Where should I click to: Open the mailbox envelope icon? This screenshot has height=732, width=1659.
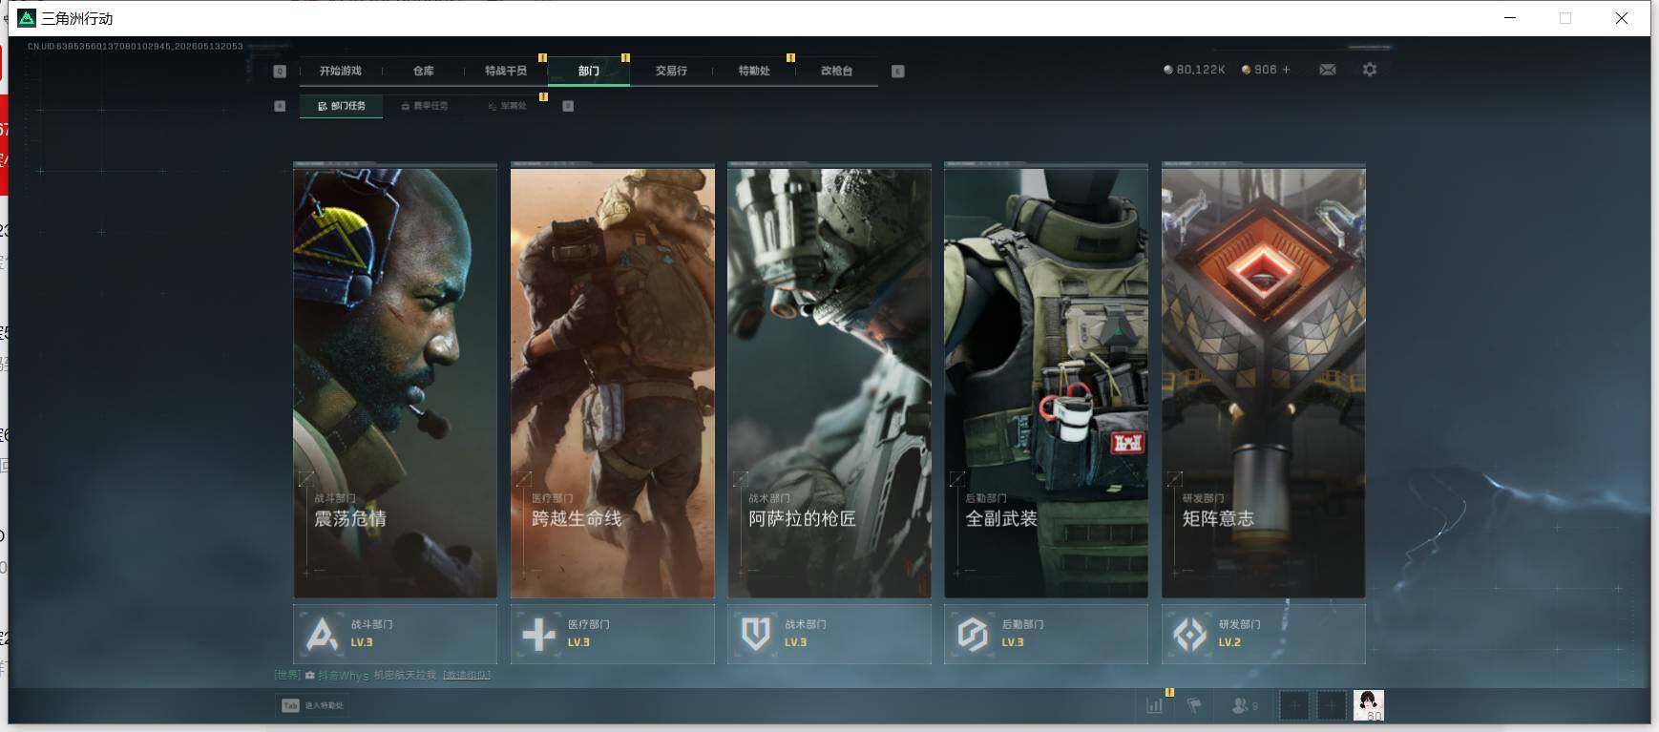coord(1328,70)
